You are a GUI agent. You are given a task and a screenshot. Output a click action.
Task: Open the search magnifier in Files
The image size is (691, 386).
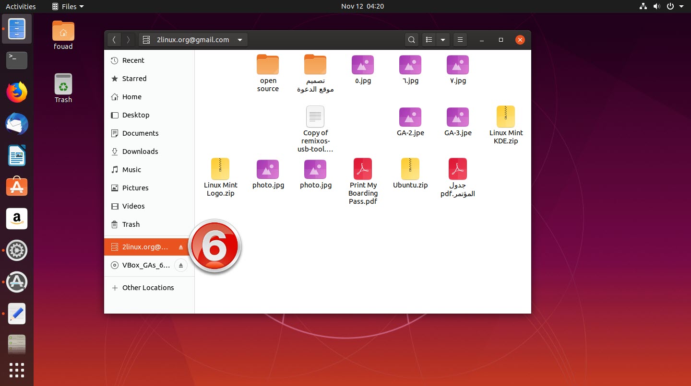tap(411, 40)
